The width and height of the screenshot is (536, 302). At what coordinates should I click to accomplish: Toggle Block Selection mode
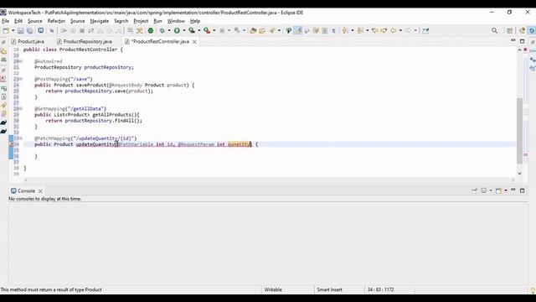(x=325, y=31)
